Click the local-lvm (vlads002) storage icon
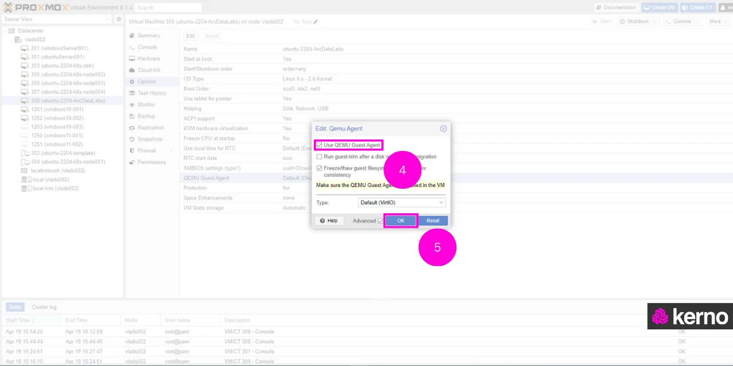This screenshot has width=733, height=366. 25,188
